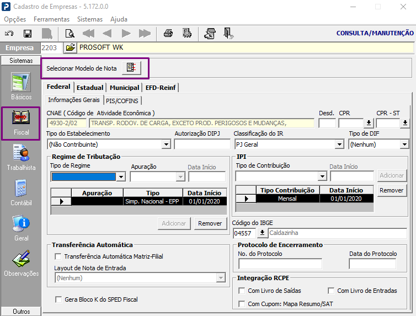
Task: Toggle Transferência Automática Matriz-Filial checkbox
Action: (x=58, y=256)
